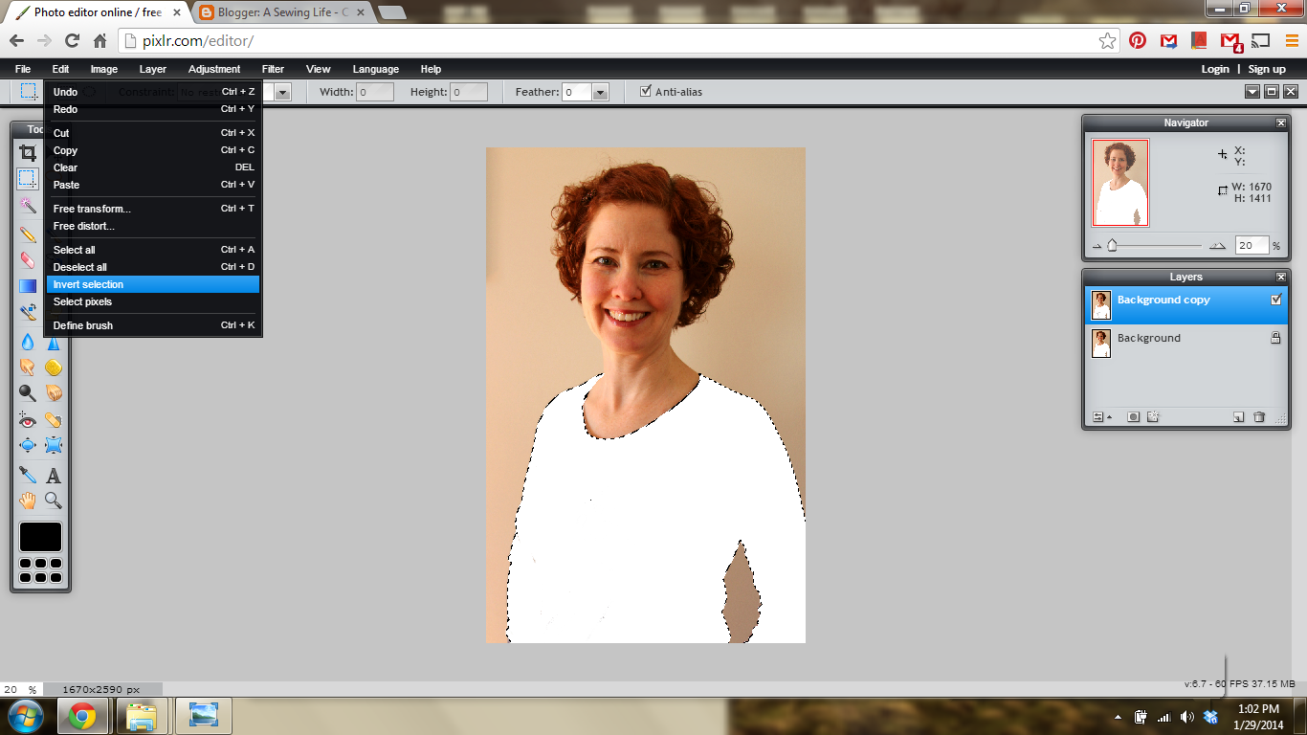Toggle the Anti-alias checkbox

[646, 92]
